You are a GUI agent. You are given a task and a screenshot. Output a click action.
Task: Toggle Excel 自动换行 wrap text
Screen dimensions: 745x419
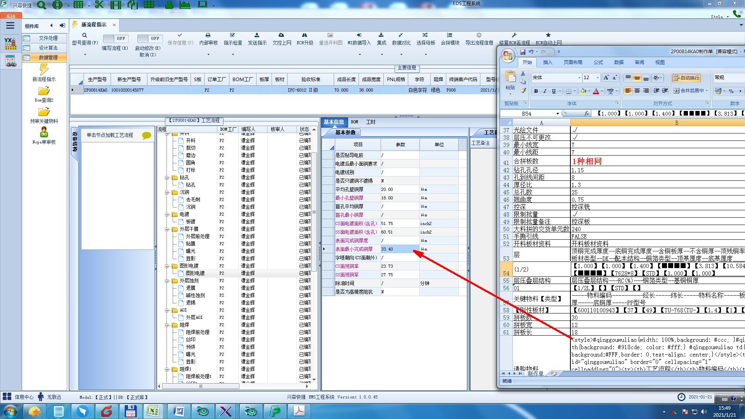click(x=686, y=78)
